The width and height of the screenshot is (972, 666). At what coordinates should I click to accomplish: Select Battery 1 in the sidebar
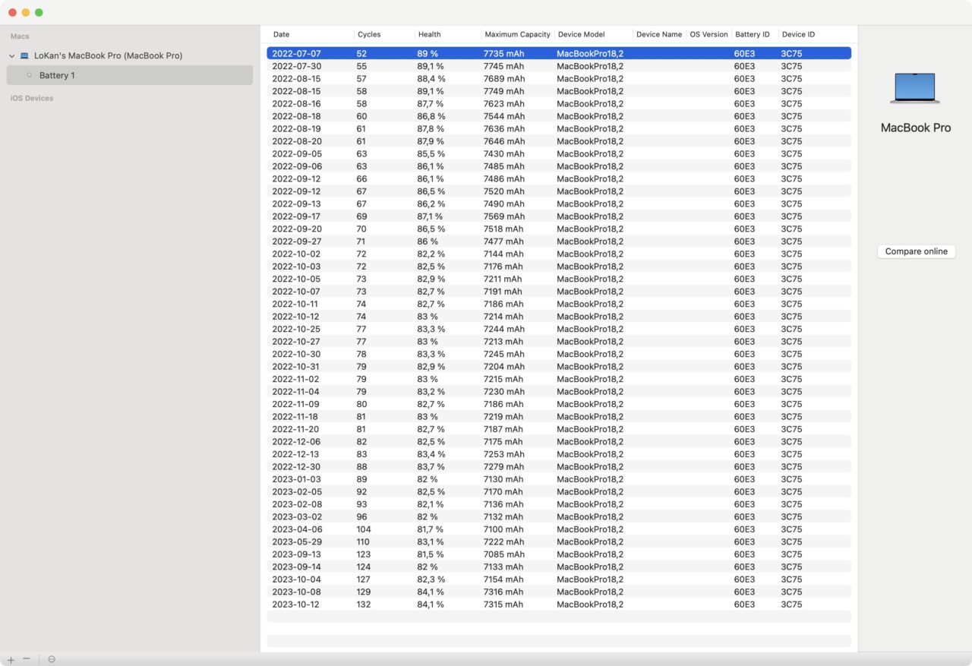(130, 75)
